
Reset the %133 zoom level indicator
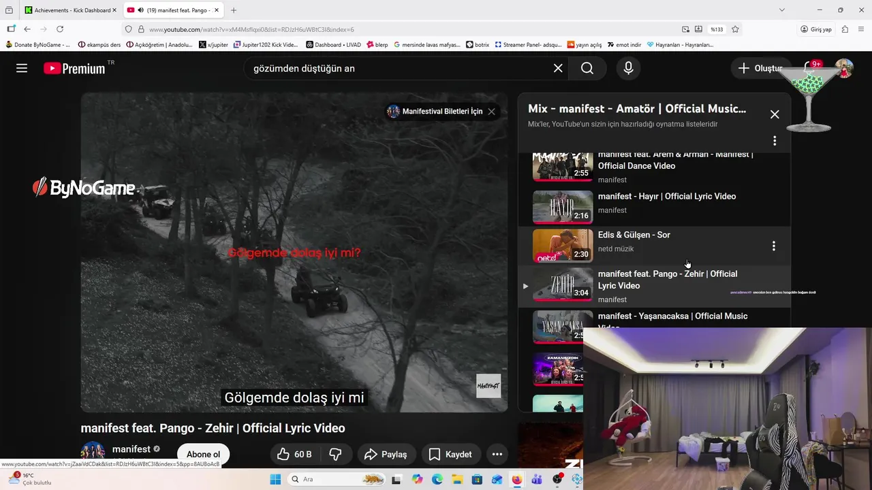click(717, 29)
